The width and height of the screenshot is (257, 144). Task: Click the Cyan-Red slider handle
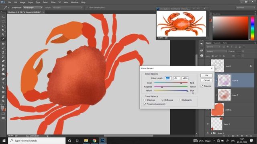point(181,83)
